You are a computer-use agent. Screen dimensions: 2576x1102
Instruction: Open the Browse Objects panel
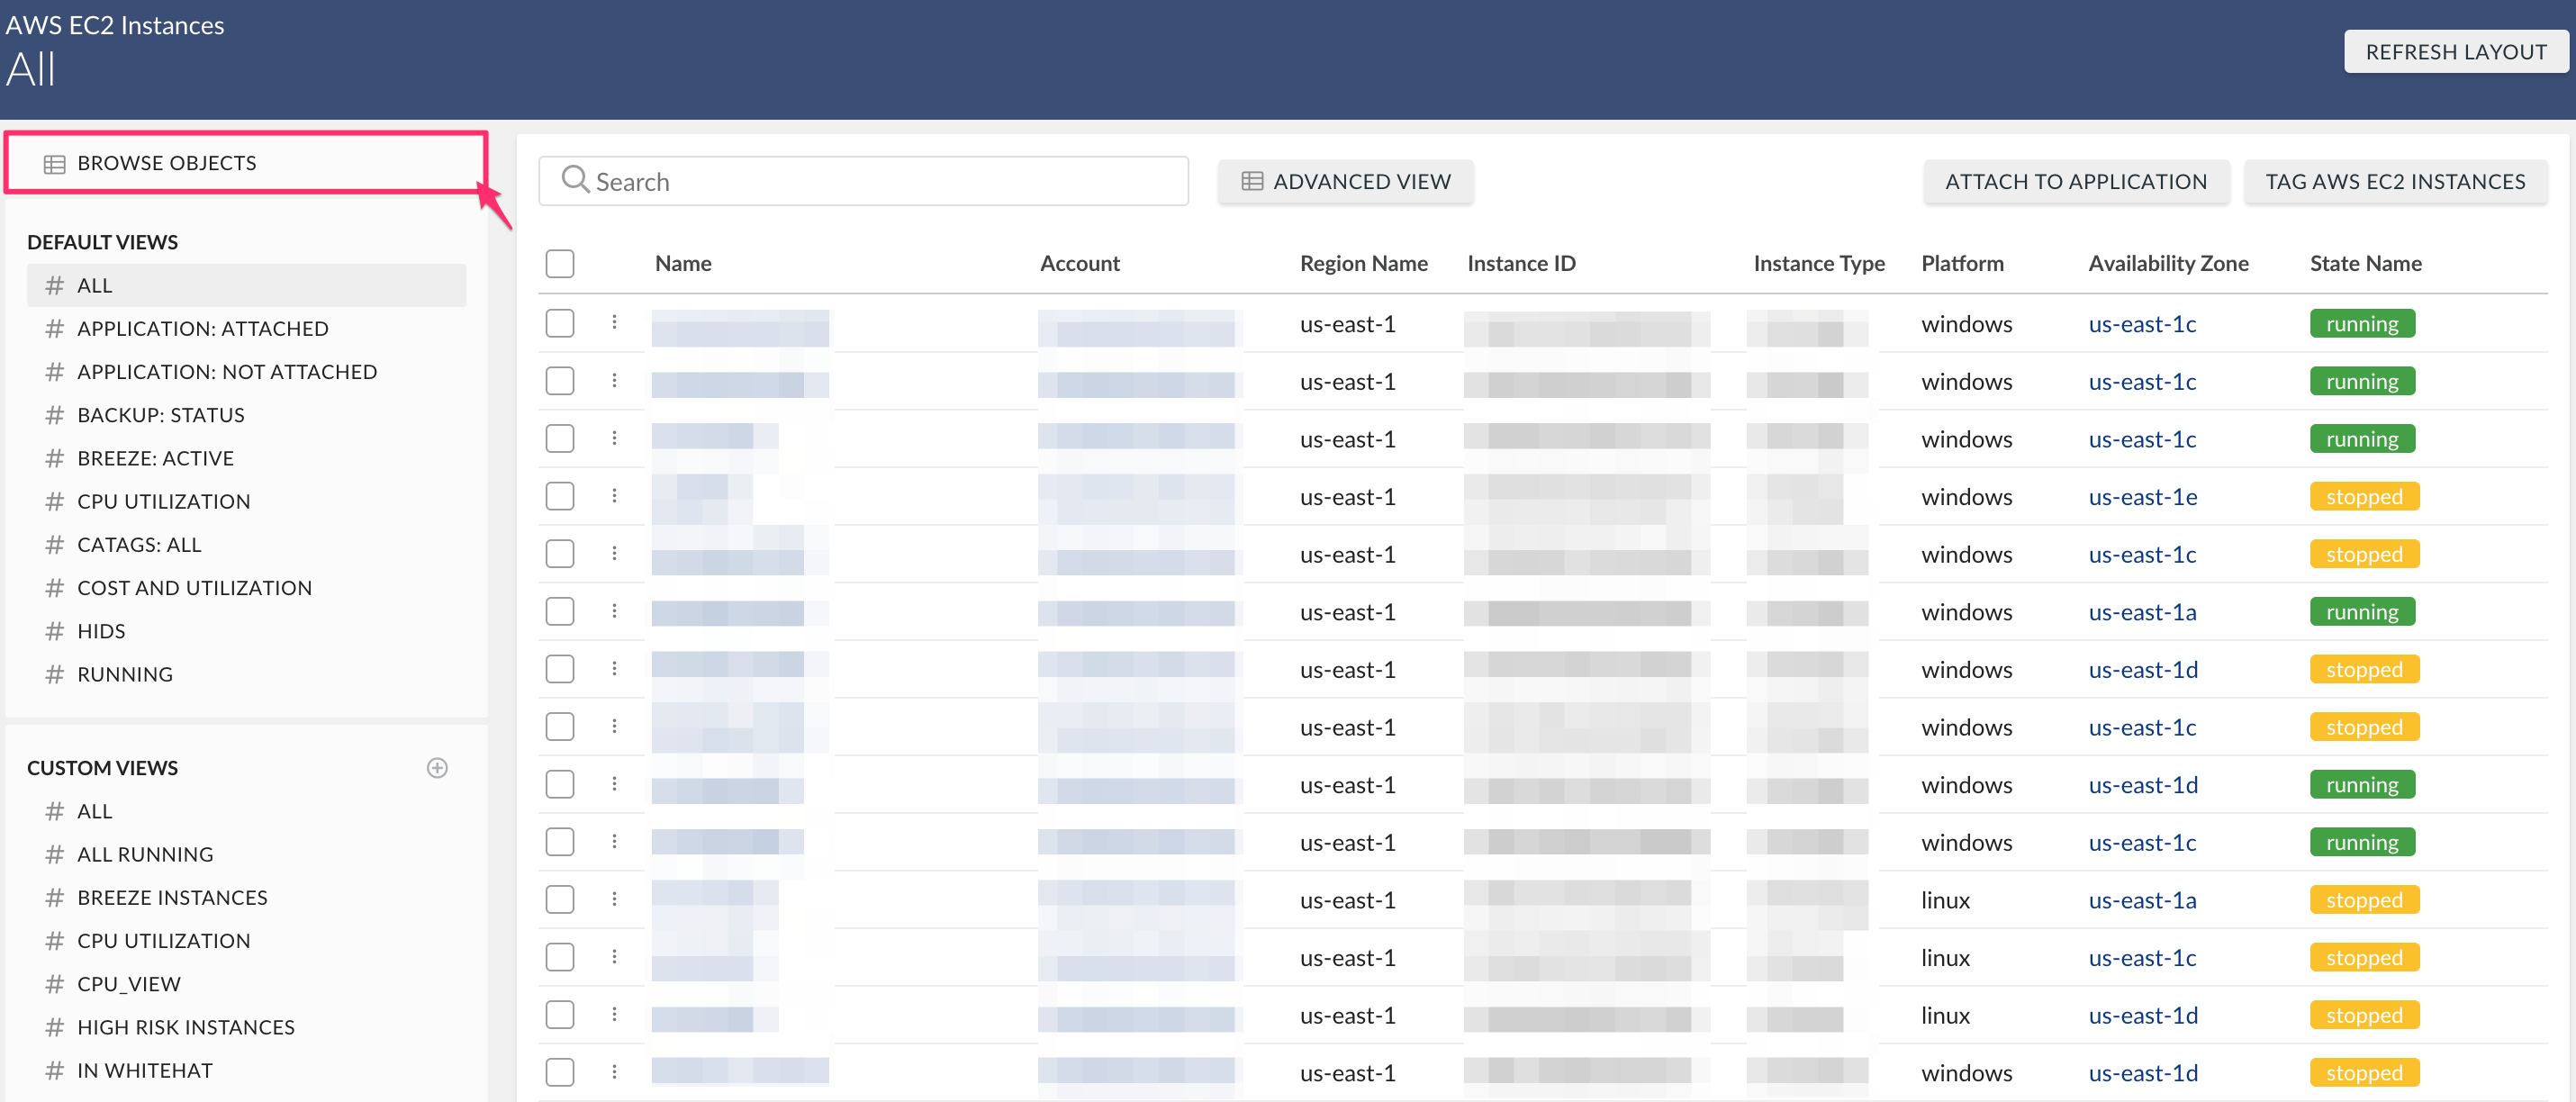(x=246, y=163)
